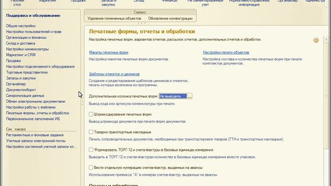
Task: Select Маркетинг и CRM in sidebar
Action: click(21, 55)
